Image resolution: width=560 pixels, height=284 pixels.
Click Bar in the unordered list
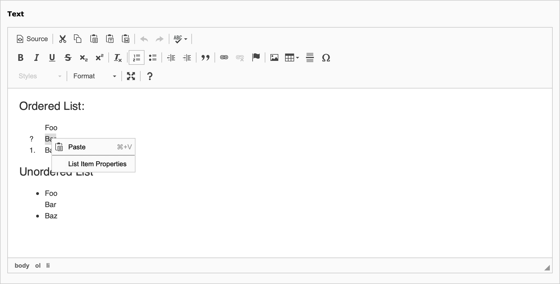tap(51, 205)
